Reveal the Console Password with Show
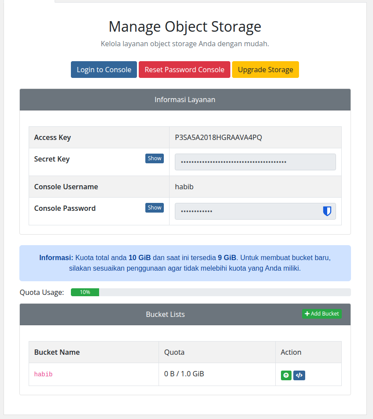Viewport: 373px width, 419px height. pyautogui.click(x=154, y=208)
